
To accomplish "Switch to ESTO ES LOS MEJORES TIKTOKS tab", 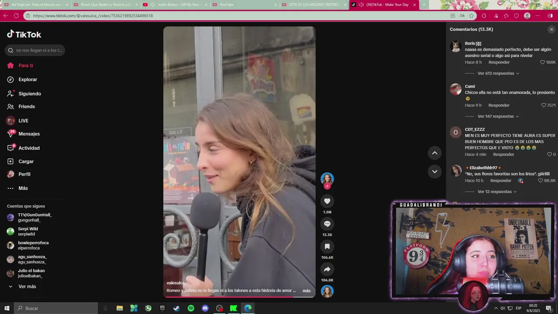I will 314,5.
